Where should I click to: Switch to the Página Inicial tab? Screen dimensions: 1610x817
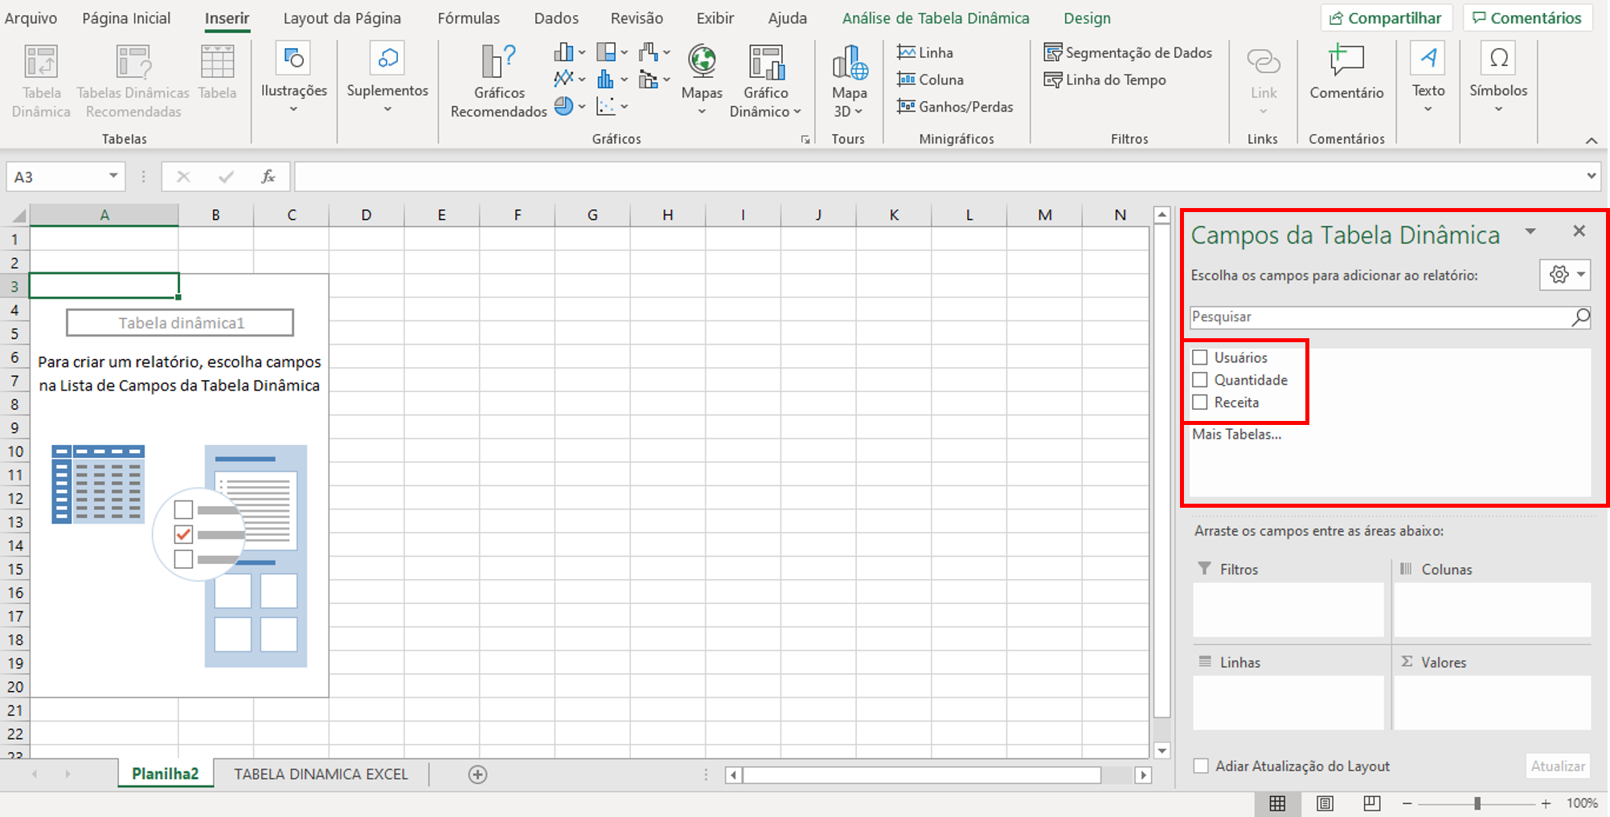126,18
